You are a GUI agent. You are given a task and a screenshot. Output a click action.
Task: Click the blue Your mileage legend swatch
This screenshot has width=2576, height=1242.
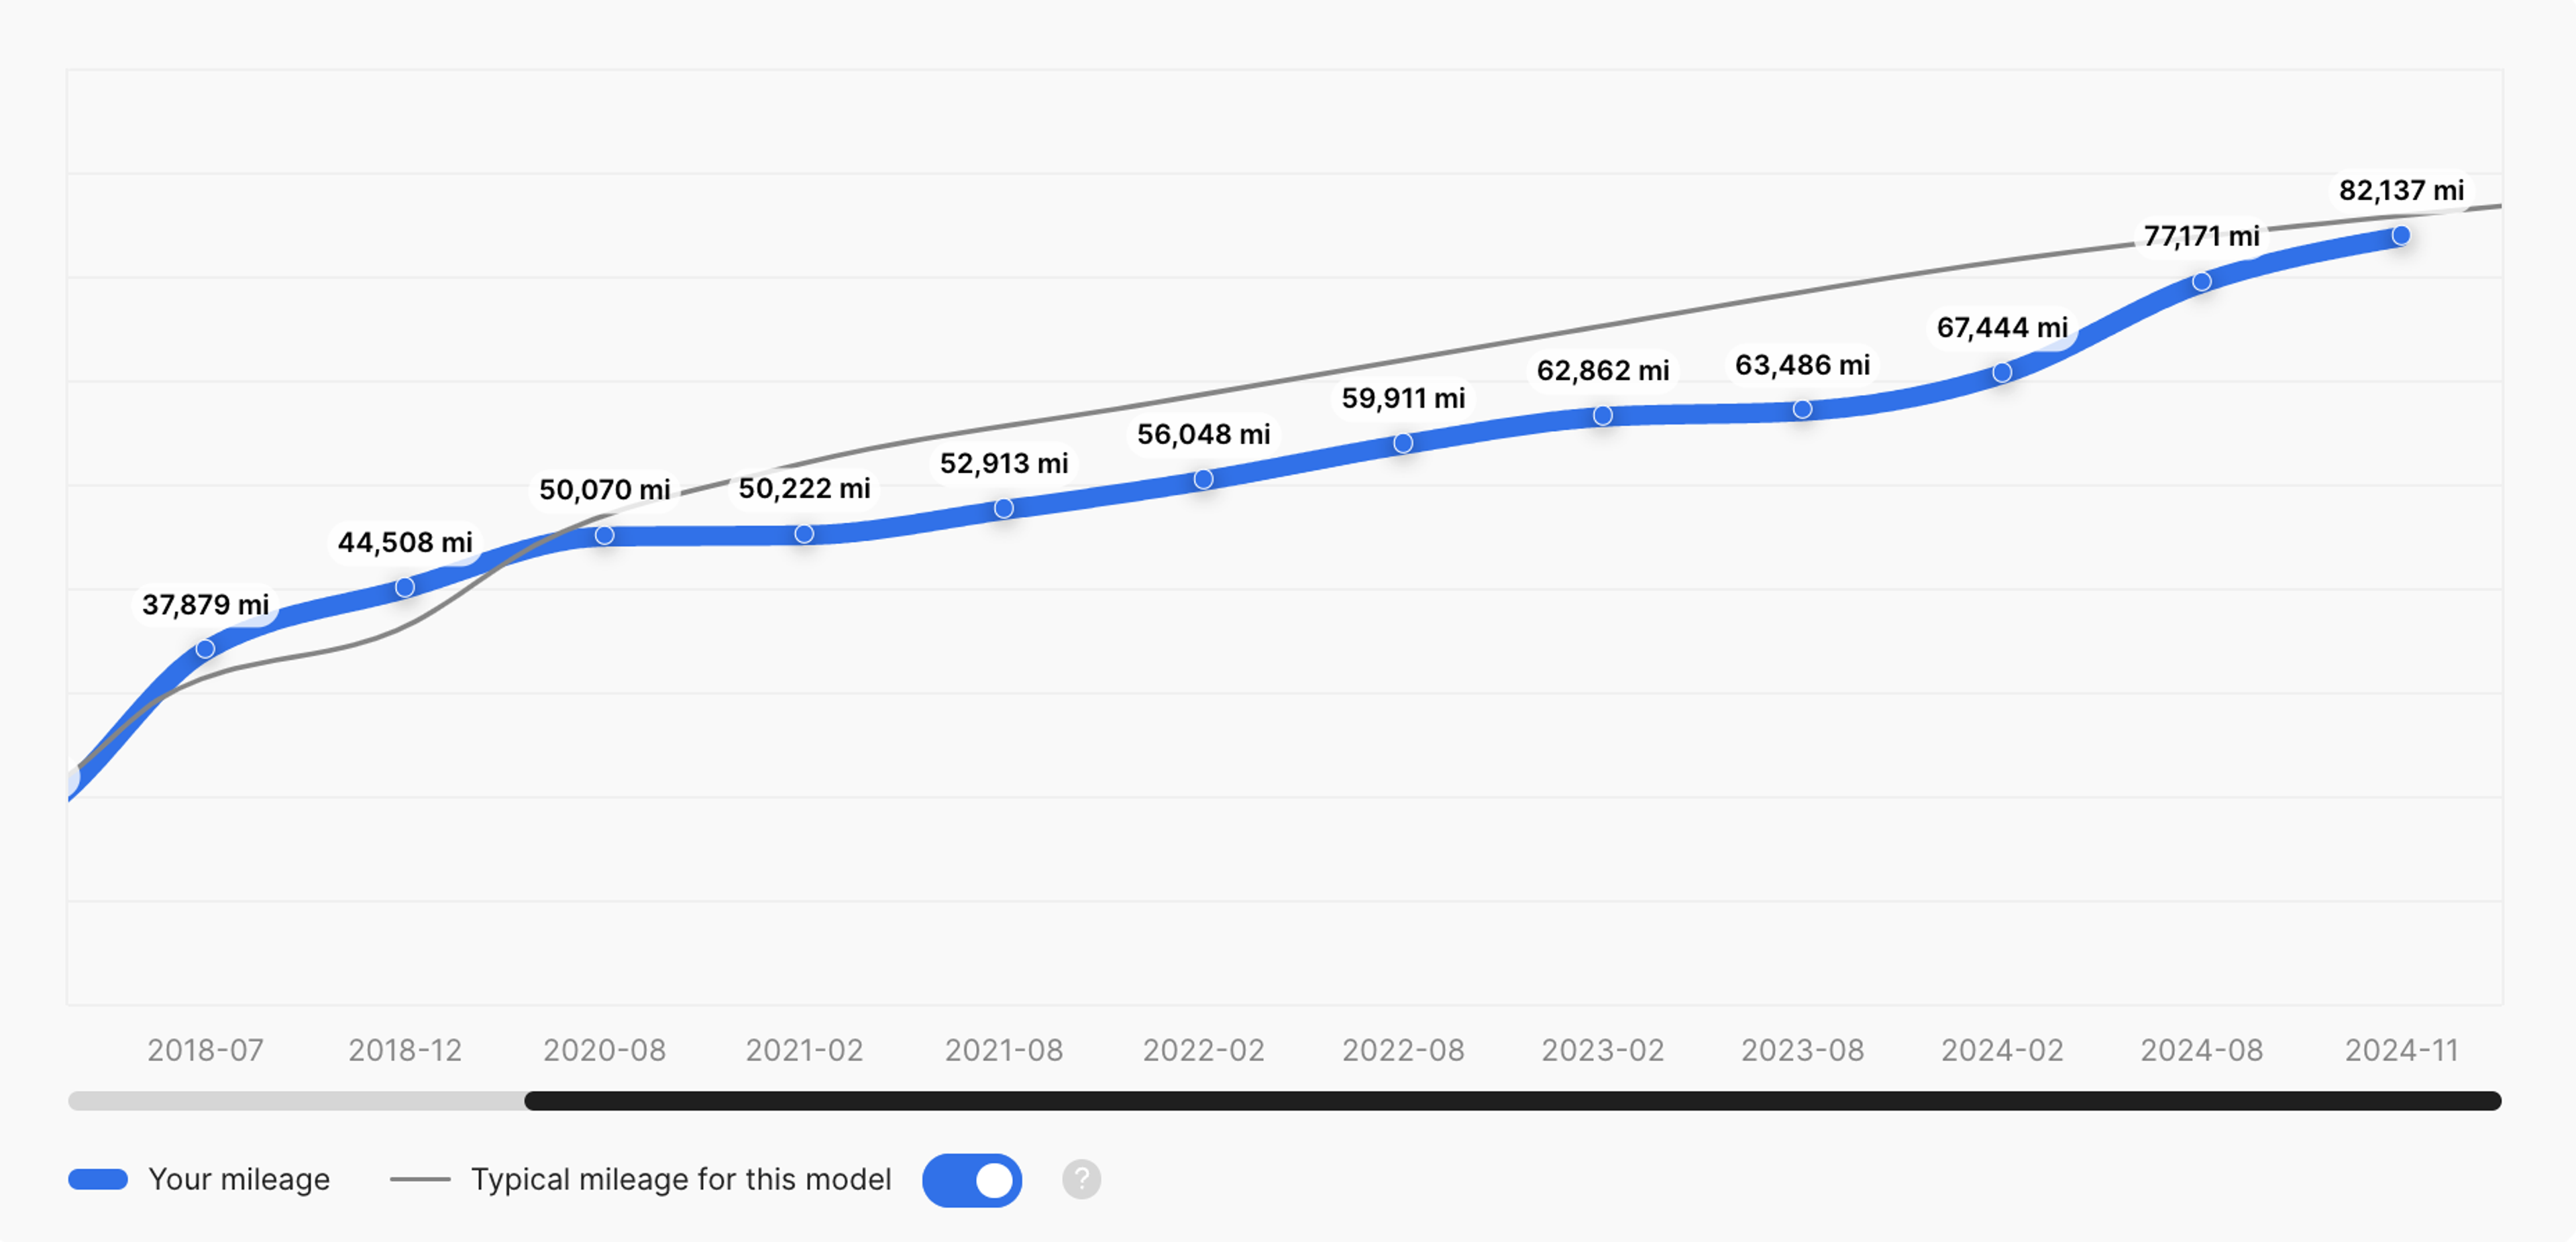tap(98, 1180)
